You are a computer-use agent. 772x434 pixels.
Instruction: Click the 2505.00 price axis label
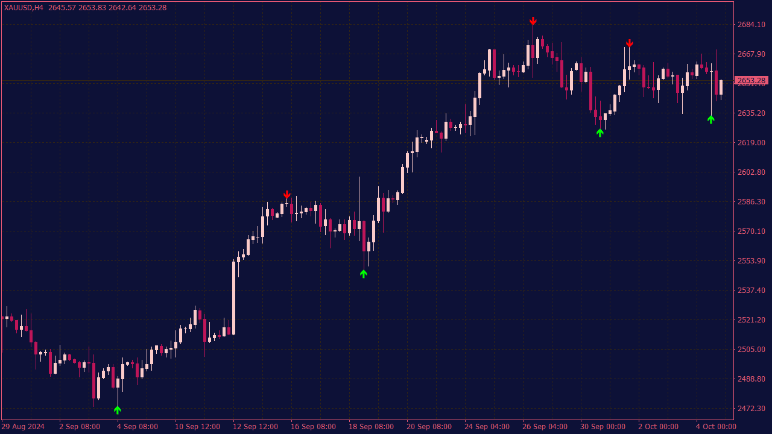[x=751, y=350]
